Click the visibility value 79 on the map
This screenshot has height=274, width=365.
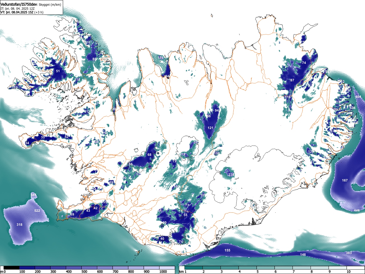[175, 161]
